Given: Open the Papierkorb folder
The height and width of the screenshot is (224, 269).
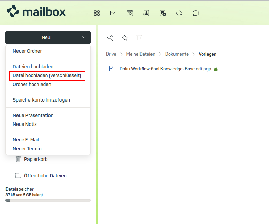Looking at the screenshot, I should point(36,159).
